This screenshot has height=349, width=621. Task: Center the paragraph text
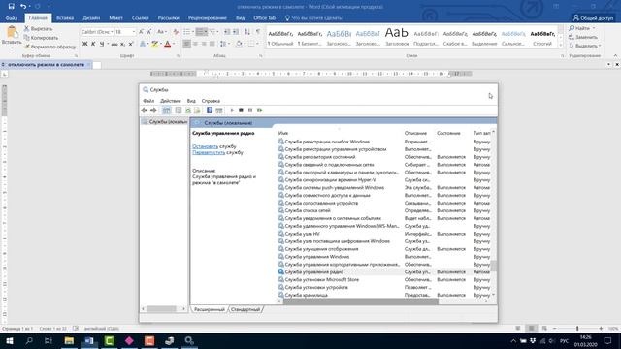[195, 44]
